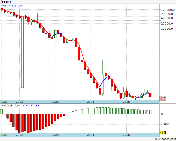Image resolution: width=176 pixels, height=141 pixels.
Task: Click the last red candlestick of 2025
Action: 150,95
